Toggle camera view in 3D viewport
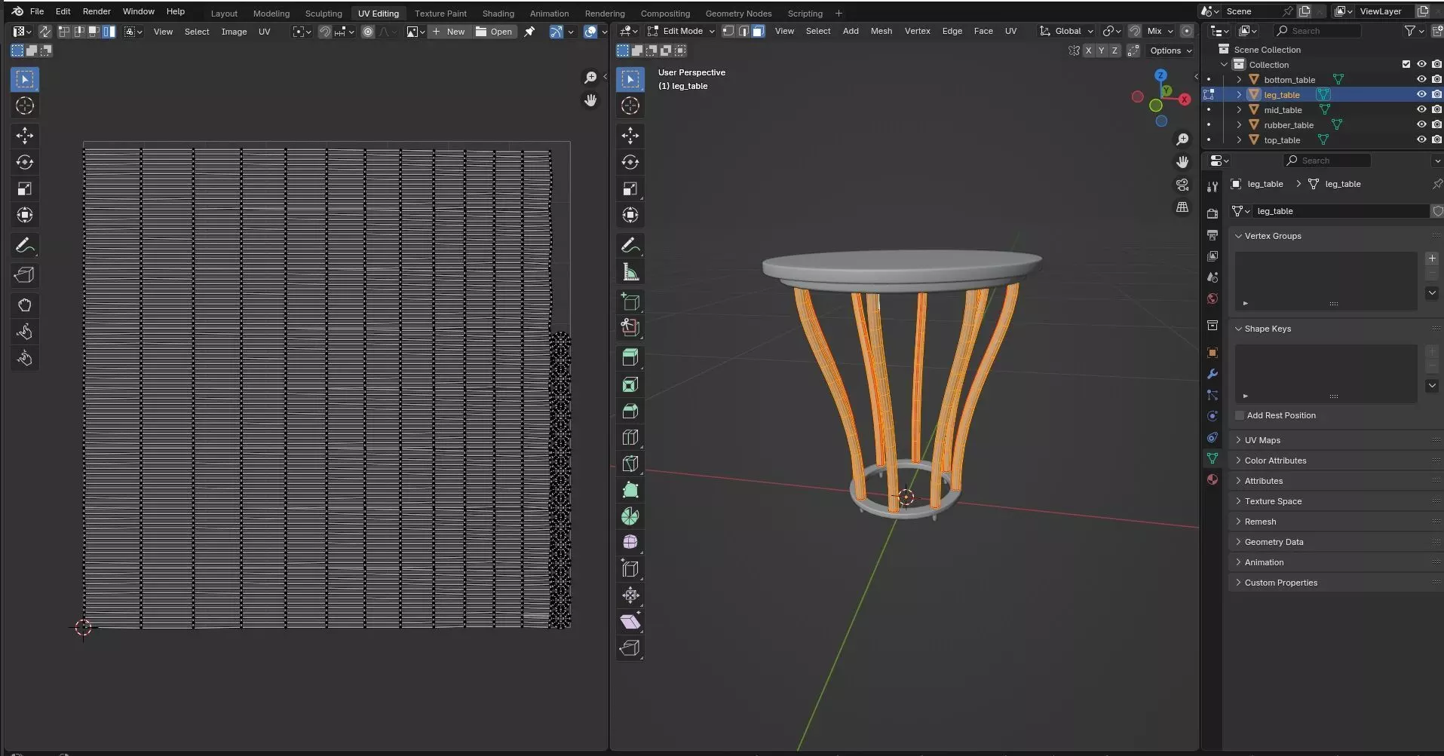 pos(1182,185)
